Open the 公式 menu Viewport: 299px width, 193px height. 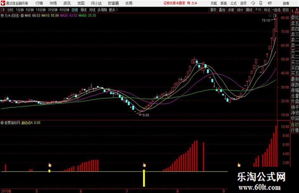tap(233, 3)
